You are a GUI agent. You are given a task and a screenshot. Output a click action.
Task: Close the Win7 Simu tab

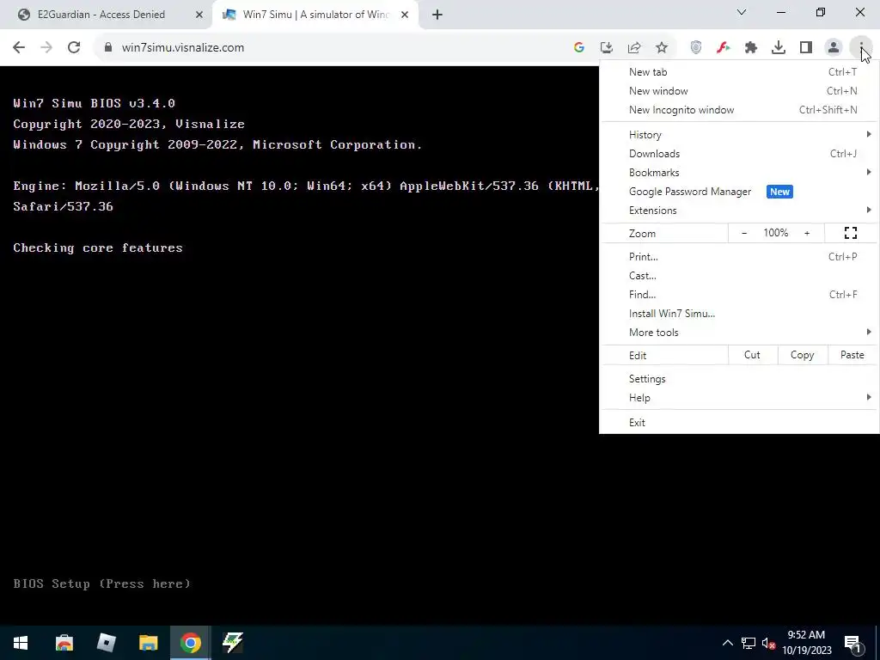coord(405,15)
